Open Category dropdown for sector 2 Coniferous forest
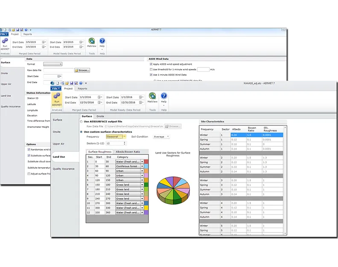 pos(142,166)
